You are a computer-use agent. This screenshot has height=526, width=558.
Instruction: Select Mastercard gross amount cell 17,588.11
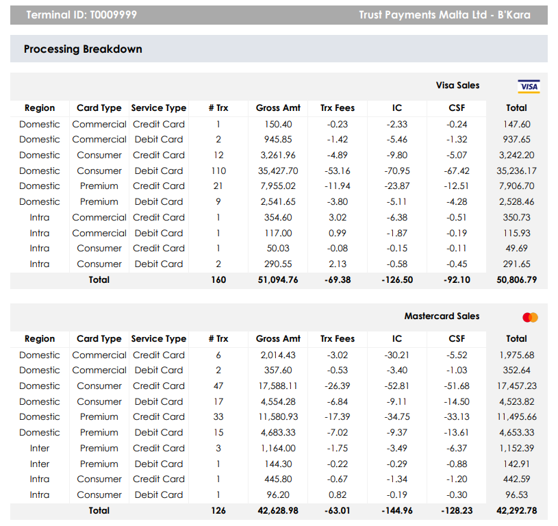[x=278, y=386]
